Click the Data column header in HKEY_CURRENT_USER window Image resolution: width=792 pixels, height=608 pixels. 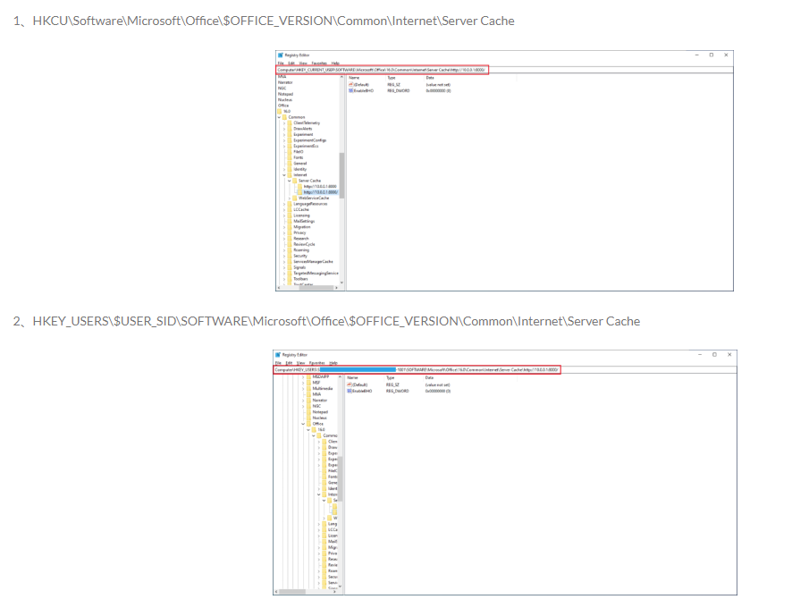(430, 78)
